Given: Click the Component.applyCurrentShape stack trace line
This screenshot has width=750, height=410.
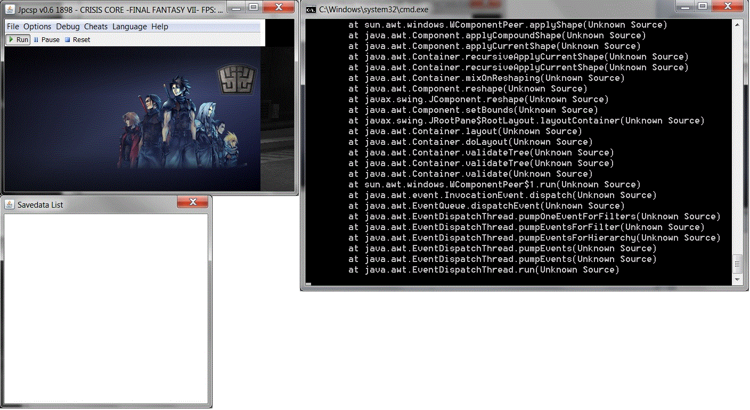Looking at the screenshot, I should pos(494,46).
